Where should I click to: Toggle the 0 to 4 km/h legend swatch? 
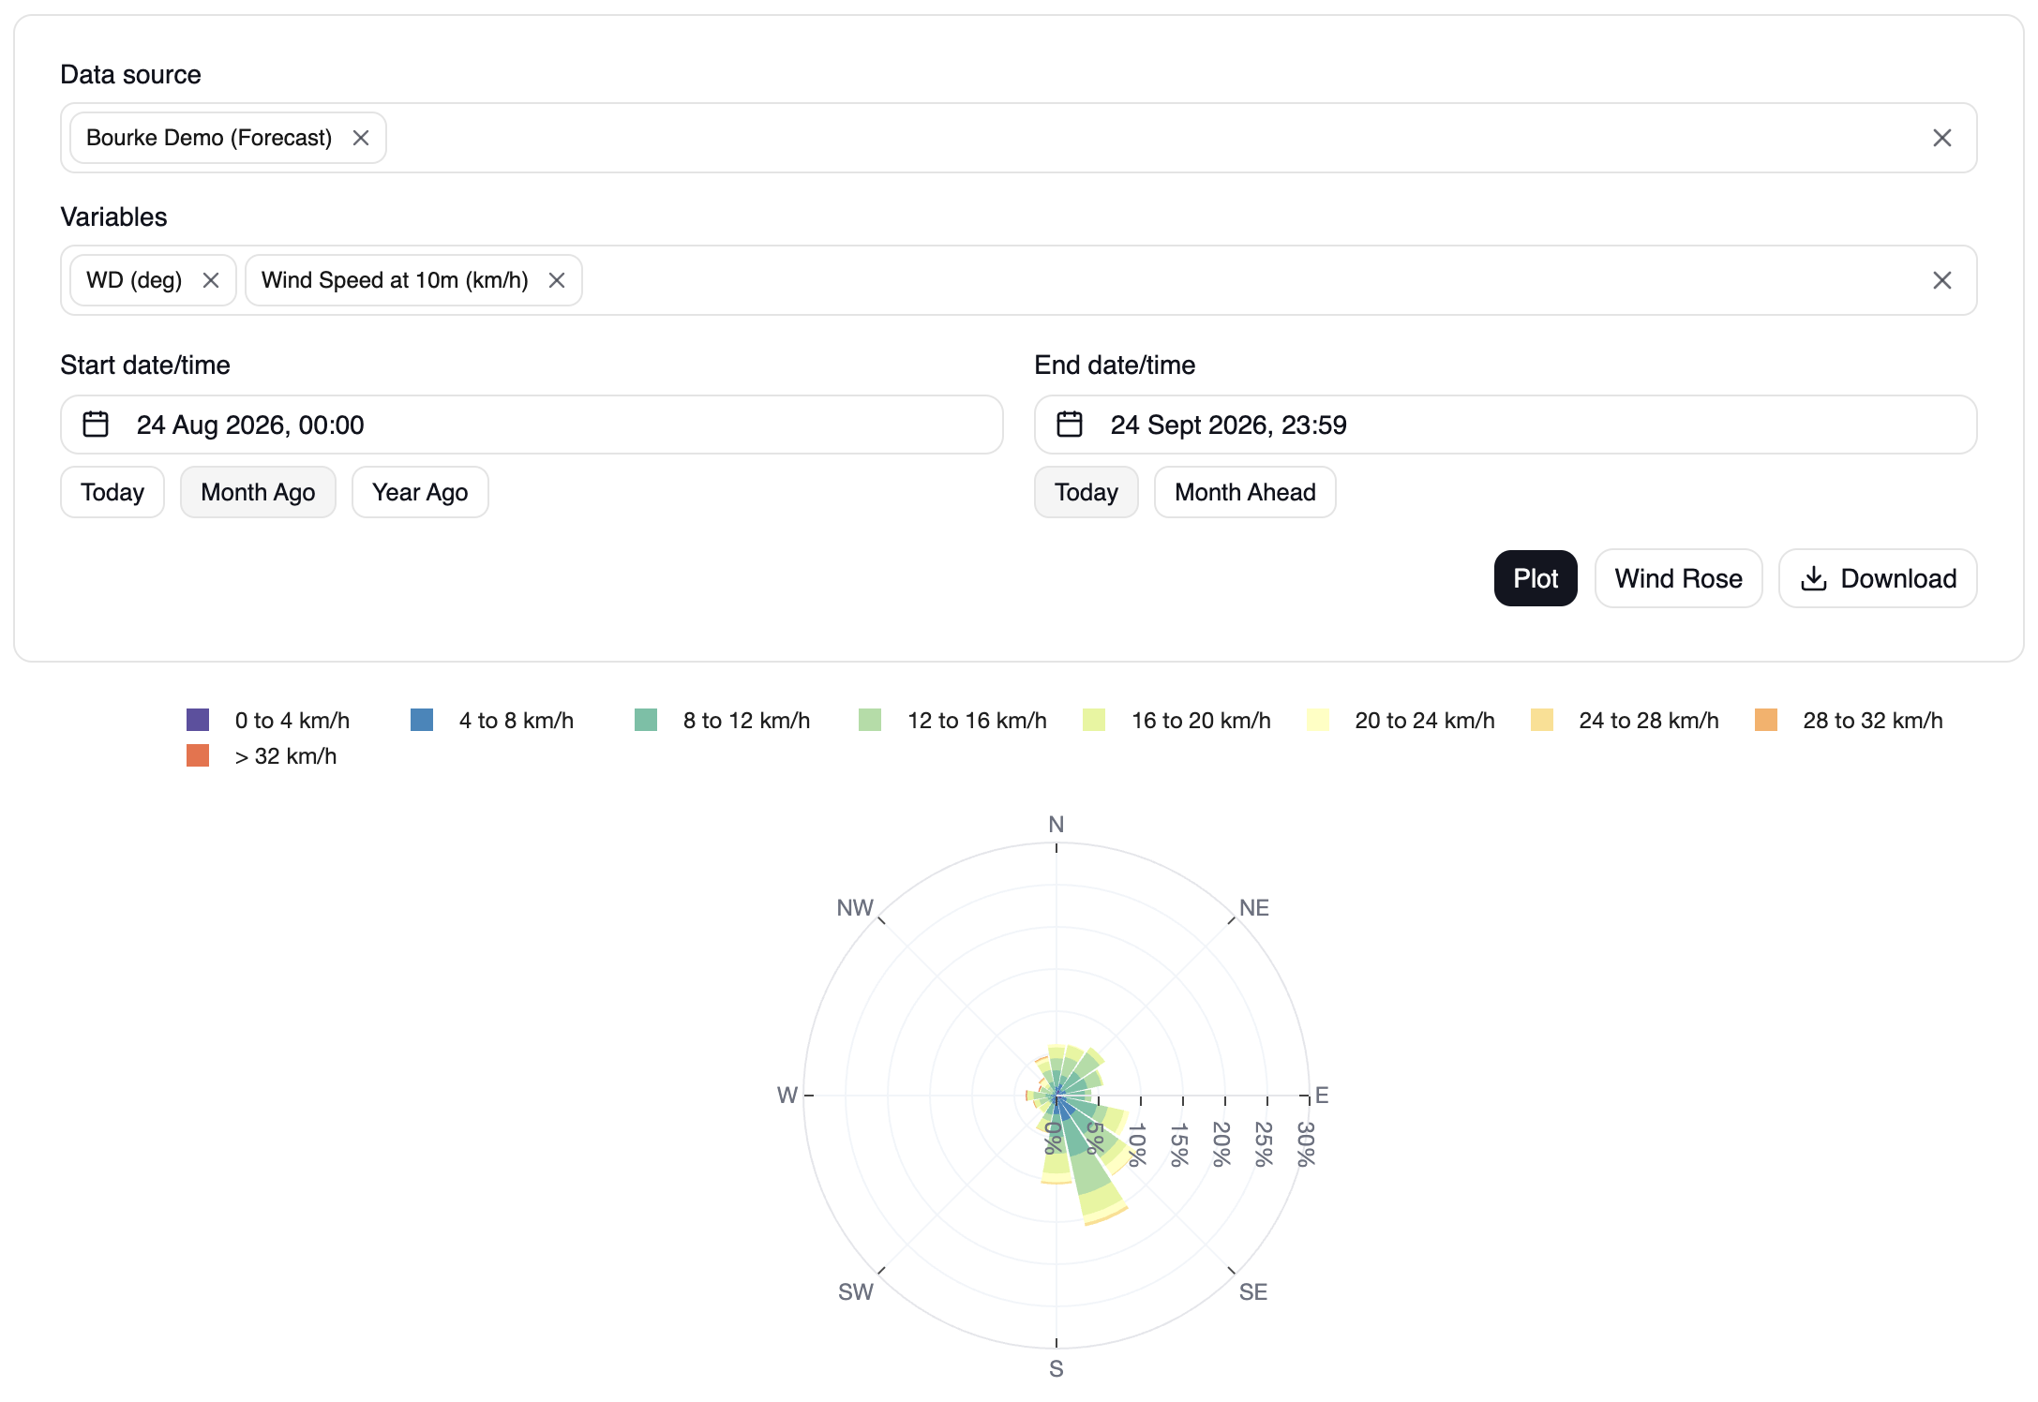[198, 720]
